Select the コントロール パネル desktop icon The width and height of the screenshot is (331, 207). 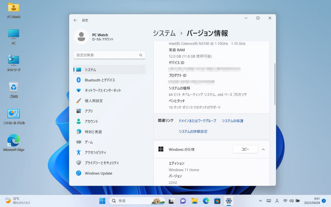tap(14, 117)
